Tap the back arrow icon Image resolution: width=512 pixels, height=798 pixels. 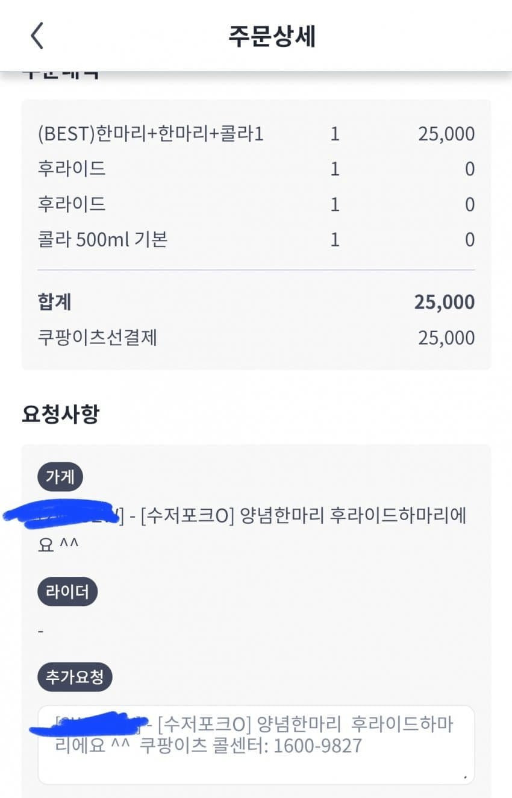(x=37, y=36)
